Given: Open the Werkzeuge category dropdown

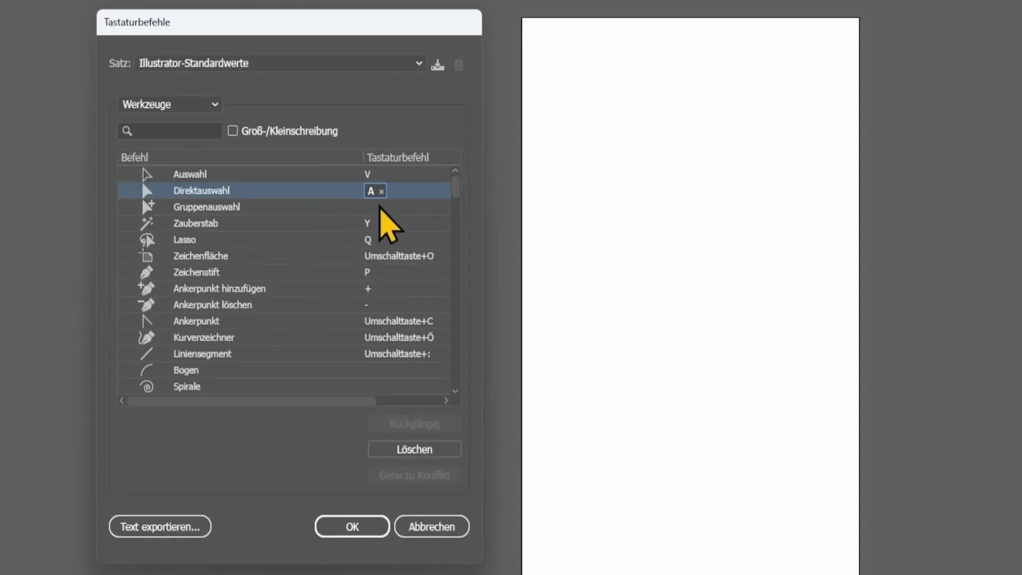Looking at the screenshot, I should (x=170, y=104).
